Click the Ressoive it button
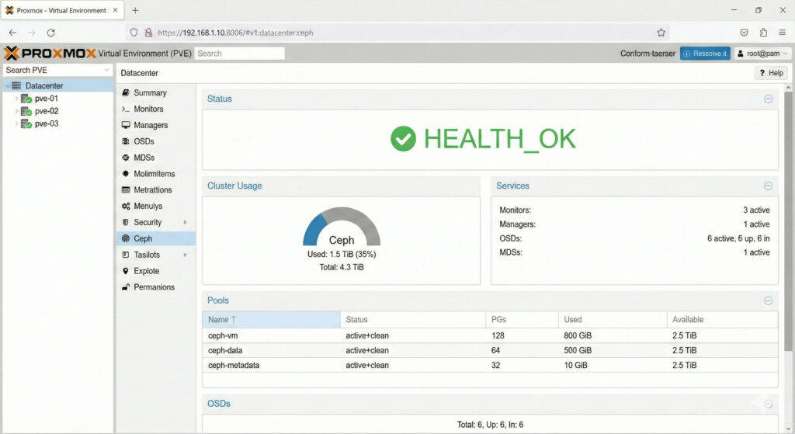 [705, 54]
